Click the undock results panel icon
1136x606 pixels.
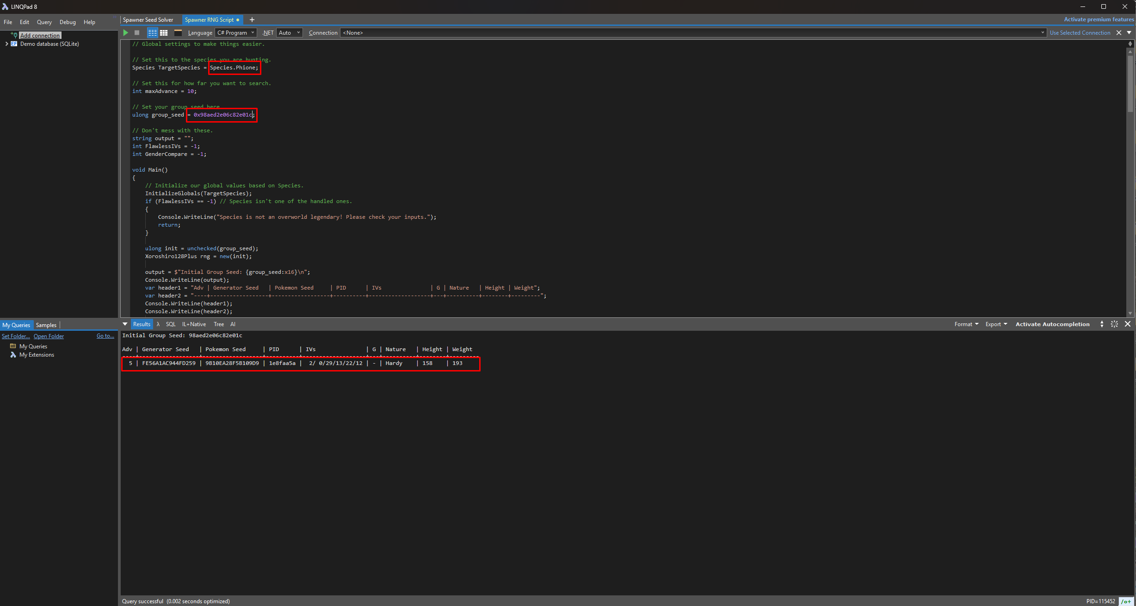coord(1114,324)
